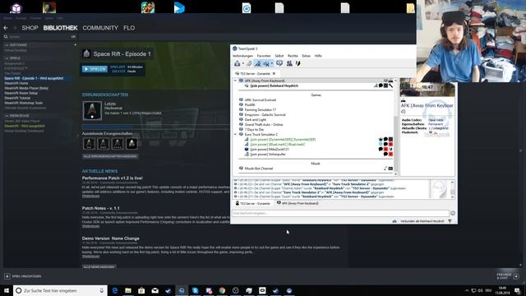This screenshot has width=526, height=296.
Task: Go back with the Steam back arrow
Action: pyautogui.click(x=6, y=28)
